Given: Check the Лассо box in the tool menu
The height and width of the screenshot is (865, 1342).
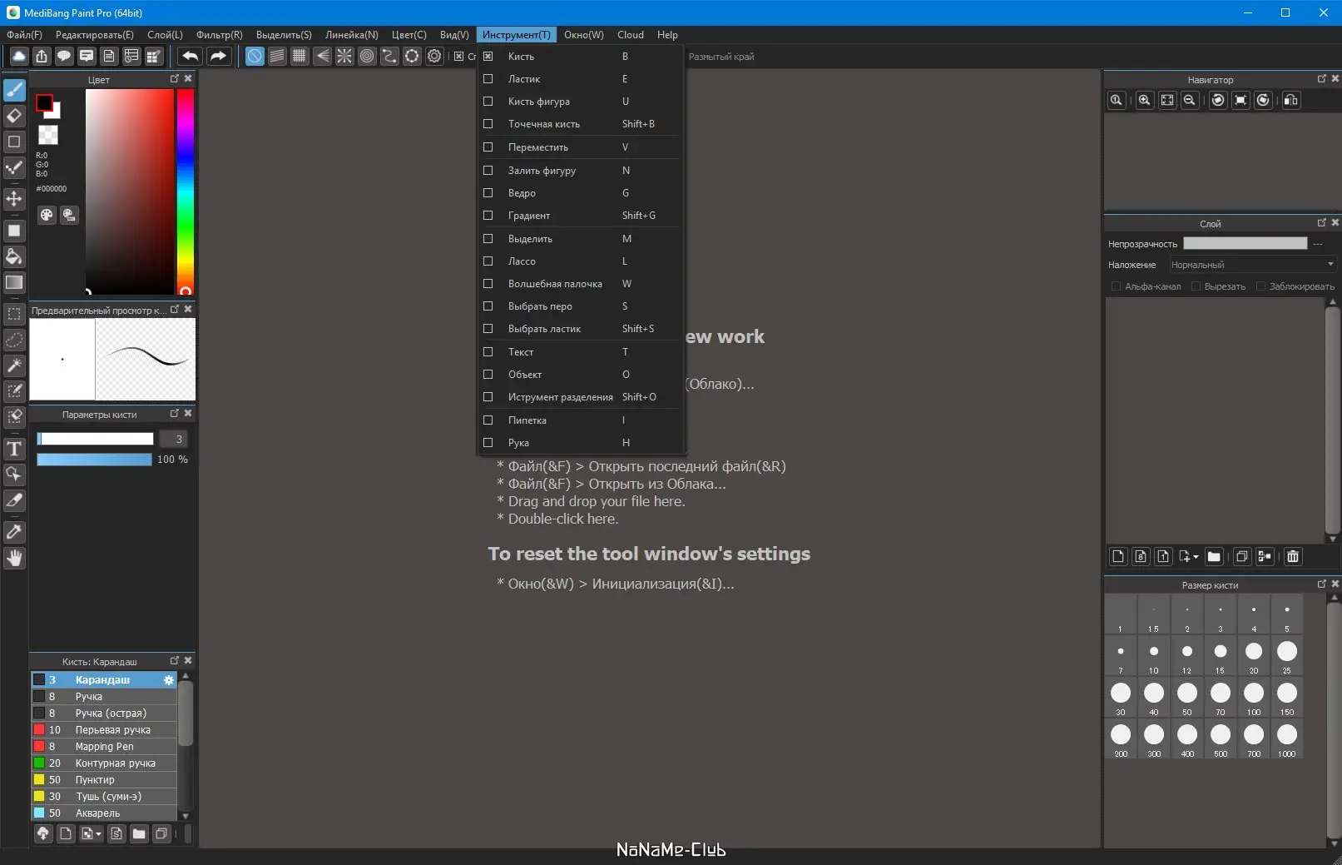Looking at the screenshot, I should [x=488, y=261].
